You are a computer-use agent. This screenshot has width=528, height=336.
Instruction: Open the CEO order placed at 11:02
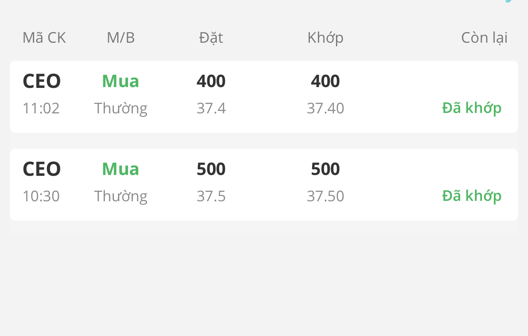[42, 81]
